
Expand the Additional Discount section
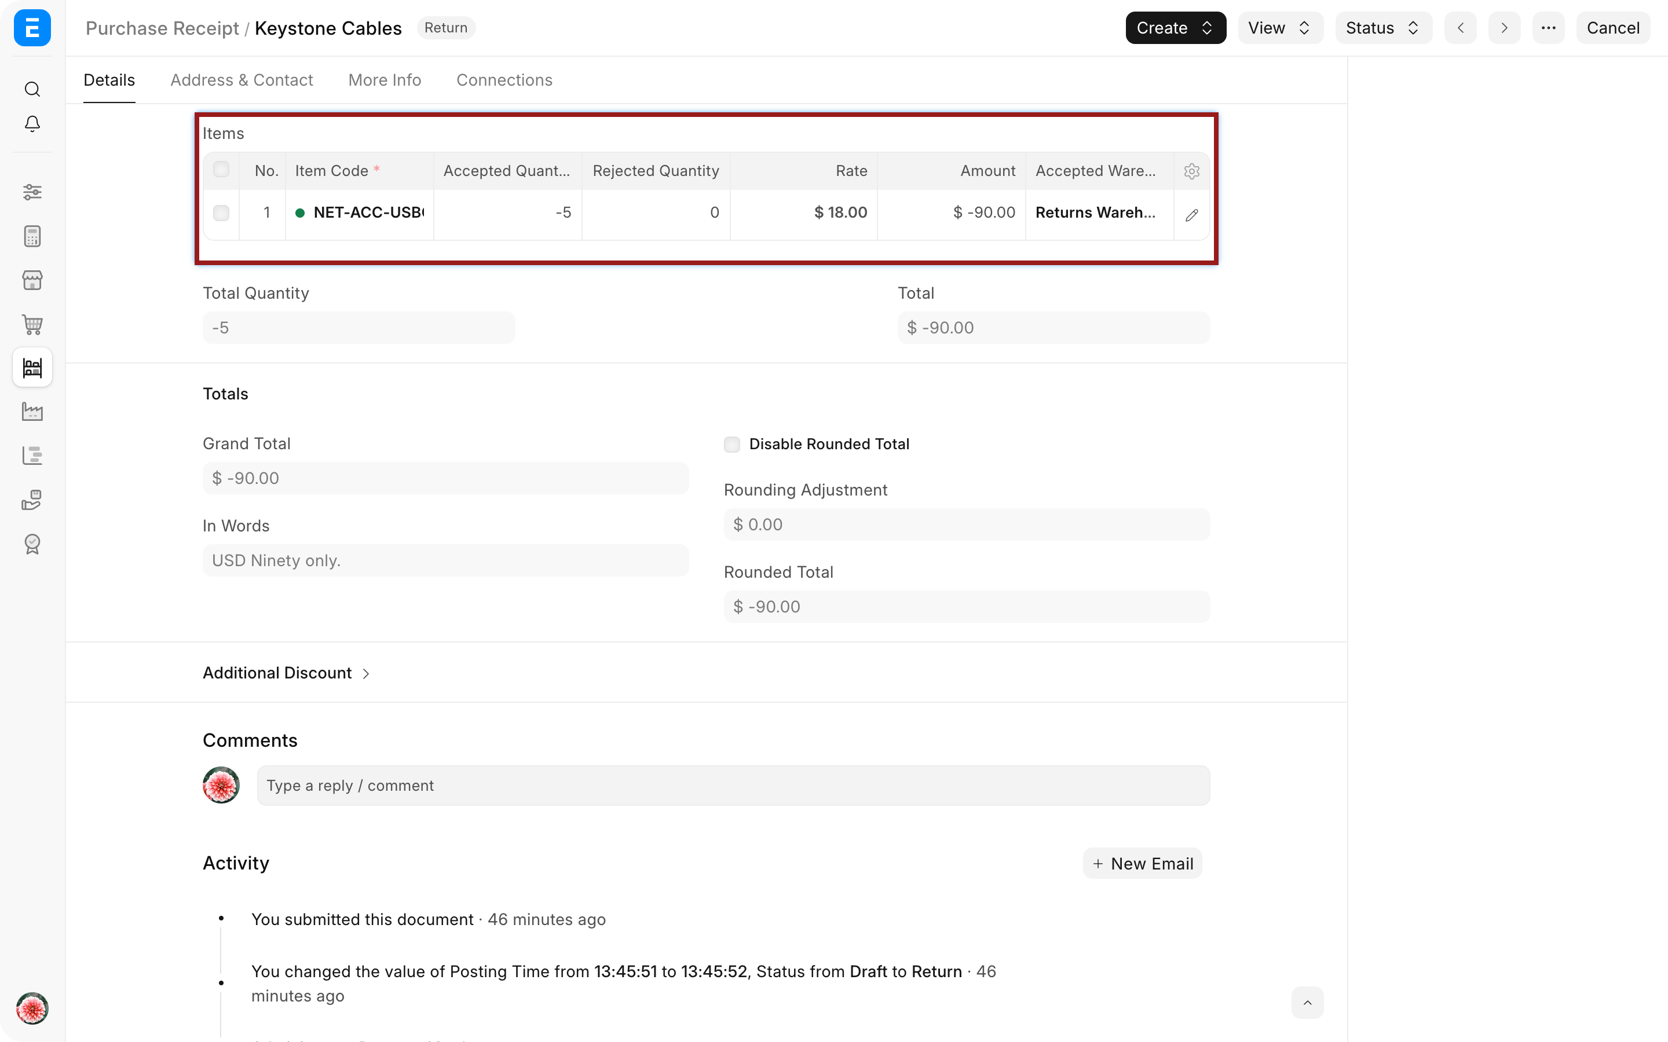click(x=286, y=673)
